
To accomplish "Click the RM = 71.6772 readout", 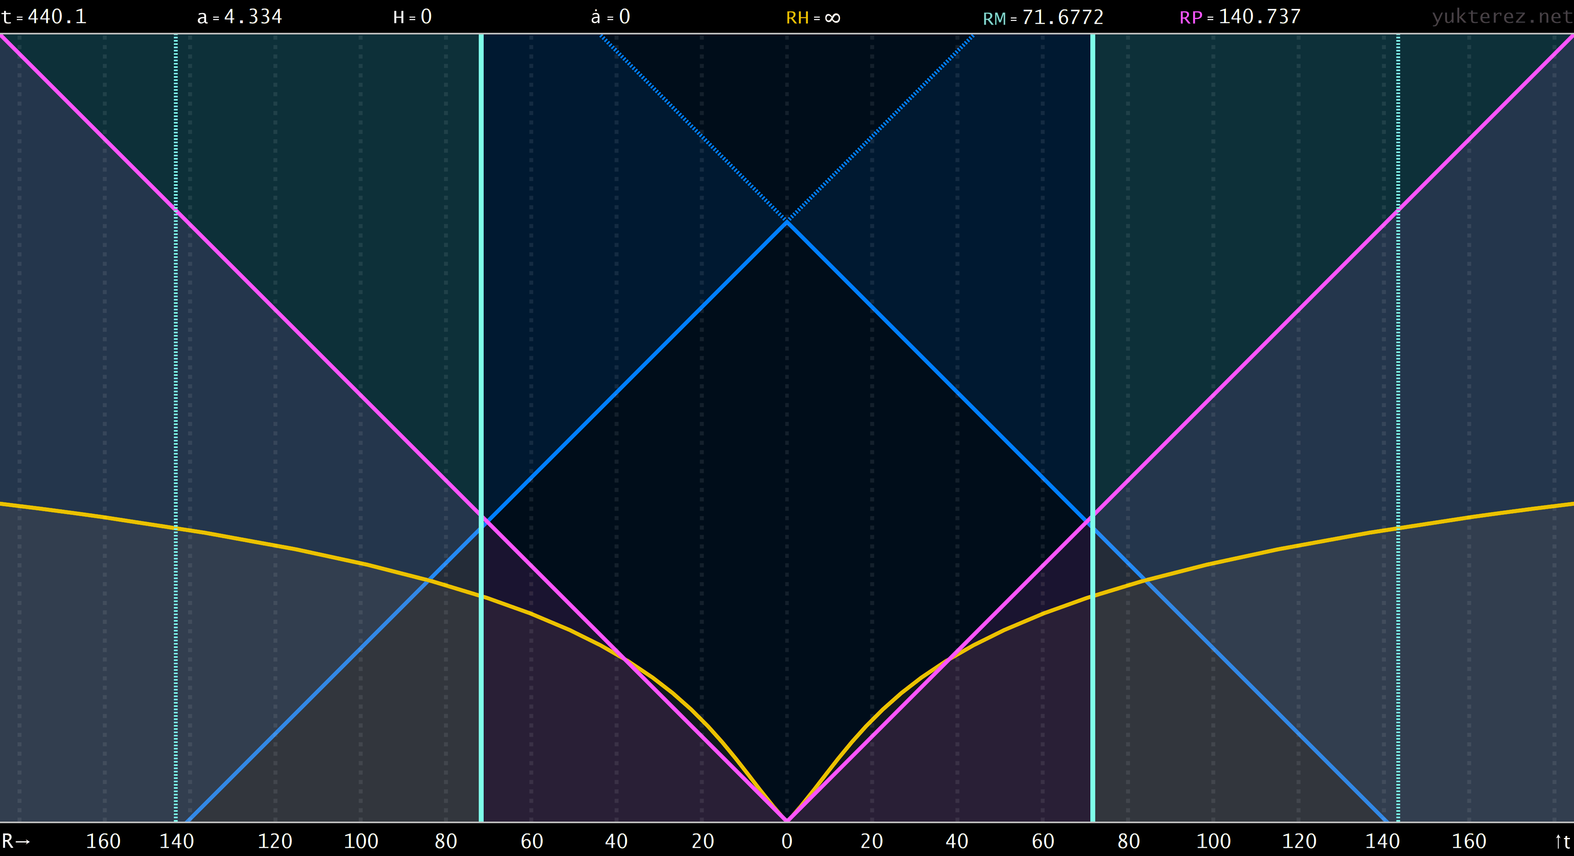I will click(x=1043, y=17).
